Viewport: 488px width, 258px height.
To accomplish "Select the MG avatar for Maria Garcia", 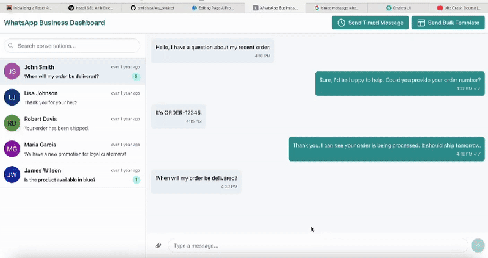I will tap(12, 149).
